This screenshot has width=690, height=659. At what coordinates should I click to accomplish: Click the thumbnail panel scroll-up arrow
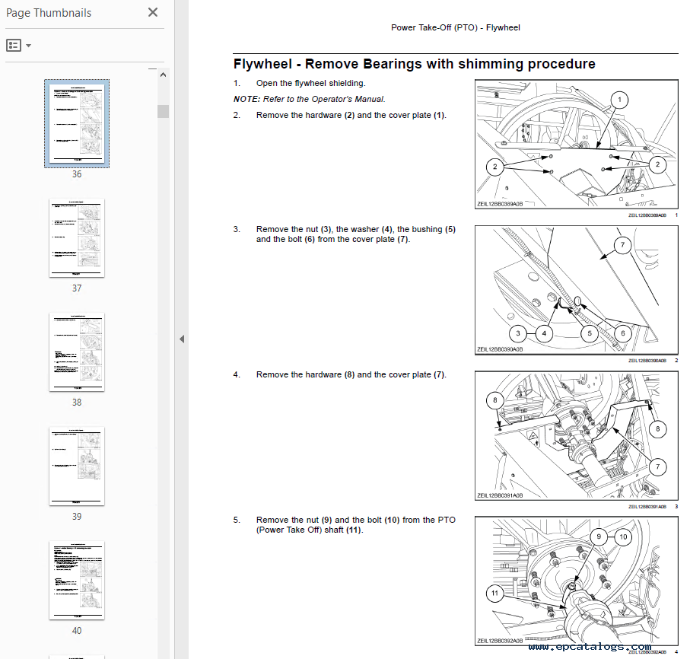point(164,75)
